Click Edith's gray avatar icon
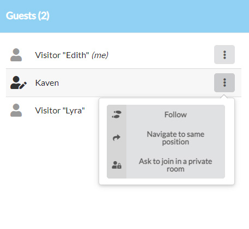Screen dimensions: 249x229 point(16,55)
